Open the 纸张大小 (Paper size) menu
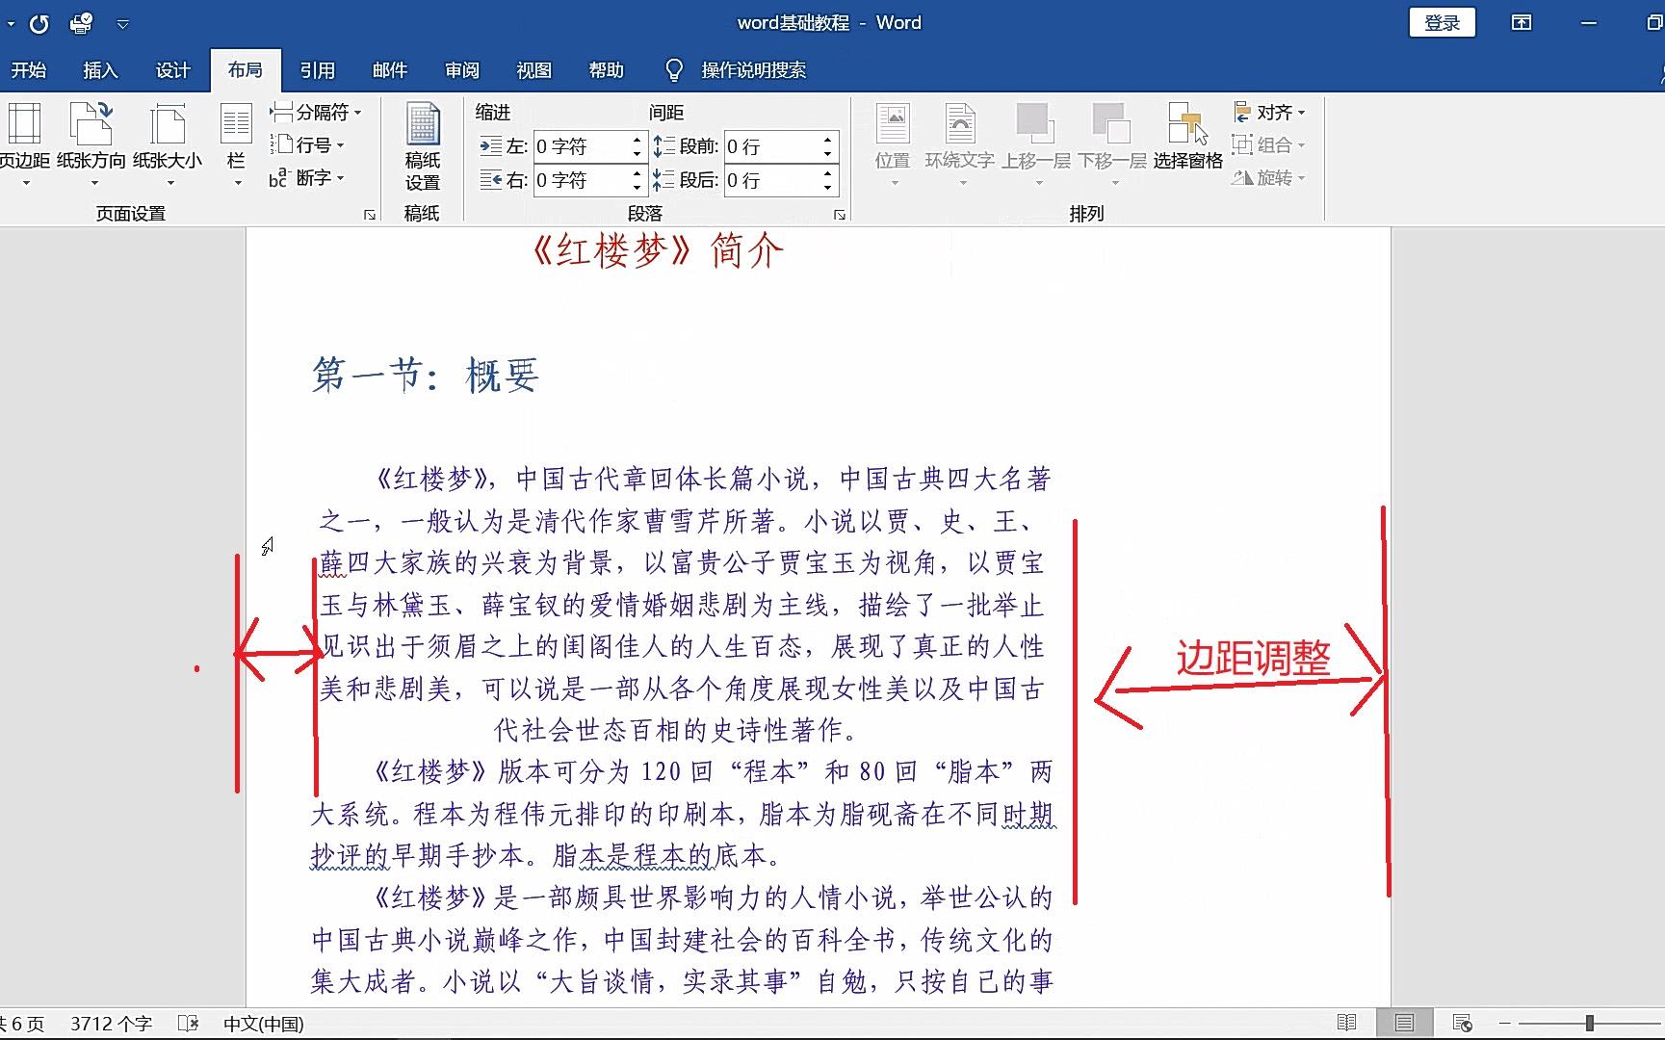 coord(168,144)
